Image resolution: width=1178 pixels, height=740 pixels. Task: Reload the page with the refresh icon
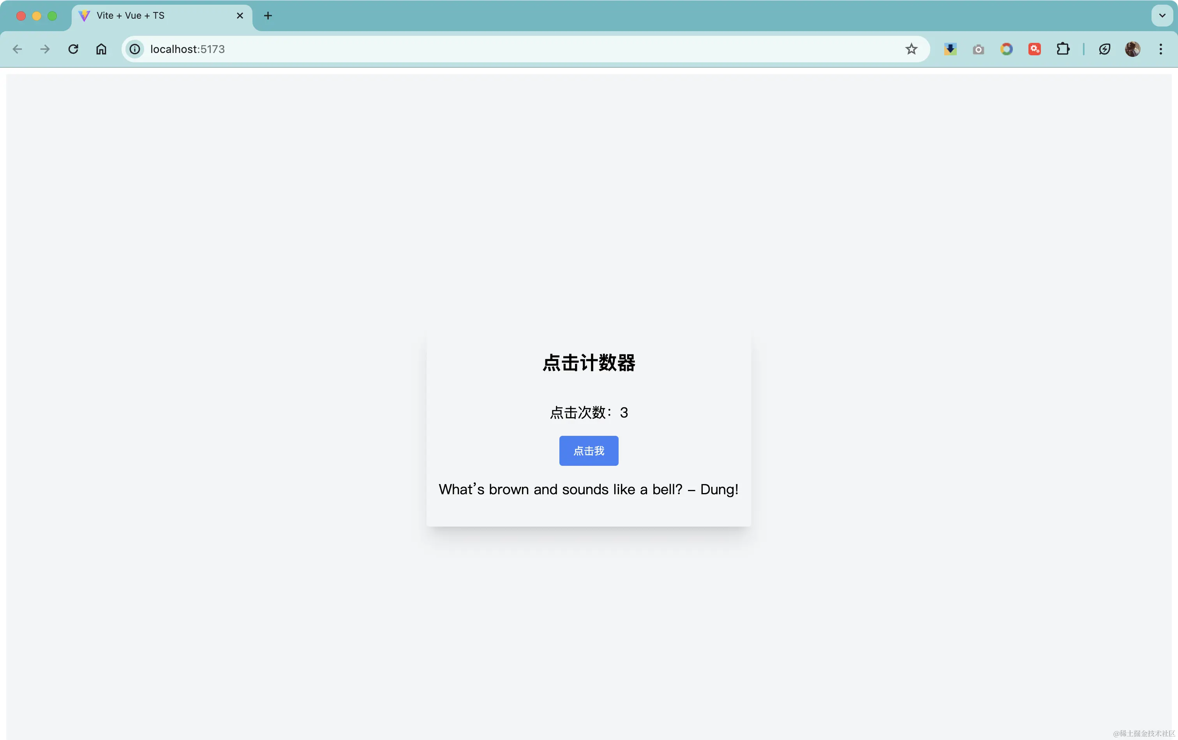(x=73, y=49)
